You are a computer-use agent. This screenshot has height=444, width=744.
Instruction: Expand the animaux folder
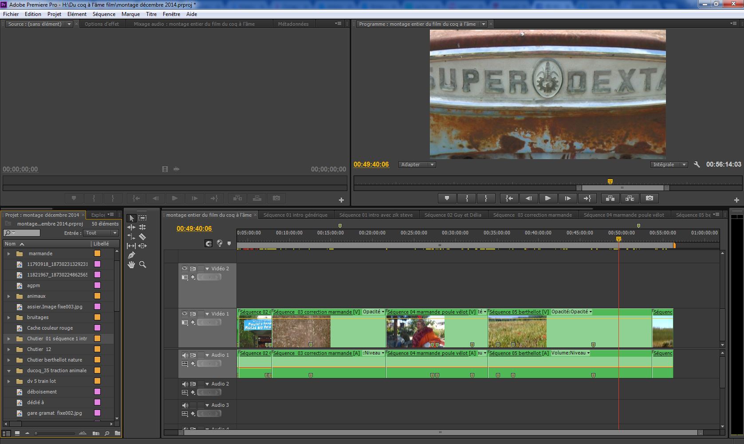coord(8,296)
